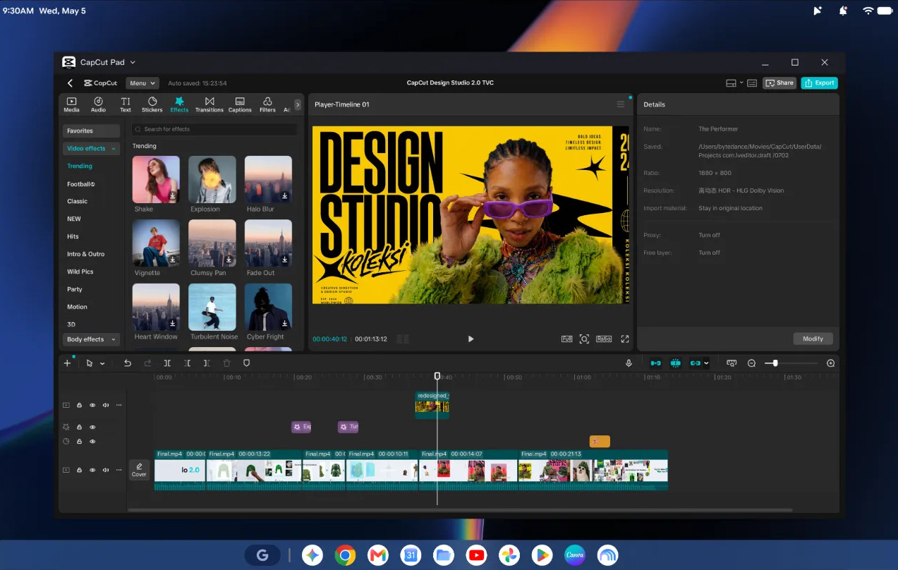Select the Football category
The width and height of the screenshot is (898, 570).
click(81, 184)
